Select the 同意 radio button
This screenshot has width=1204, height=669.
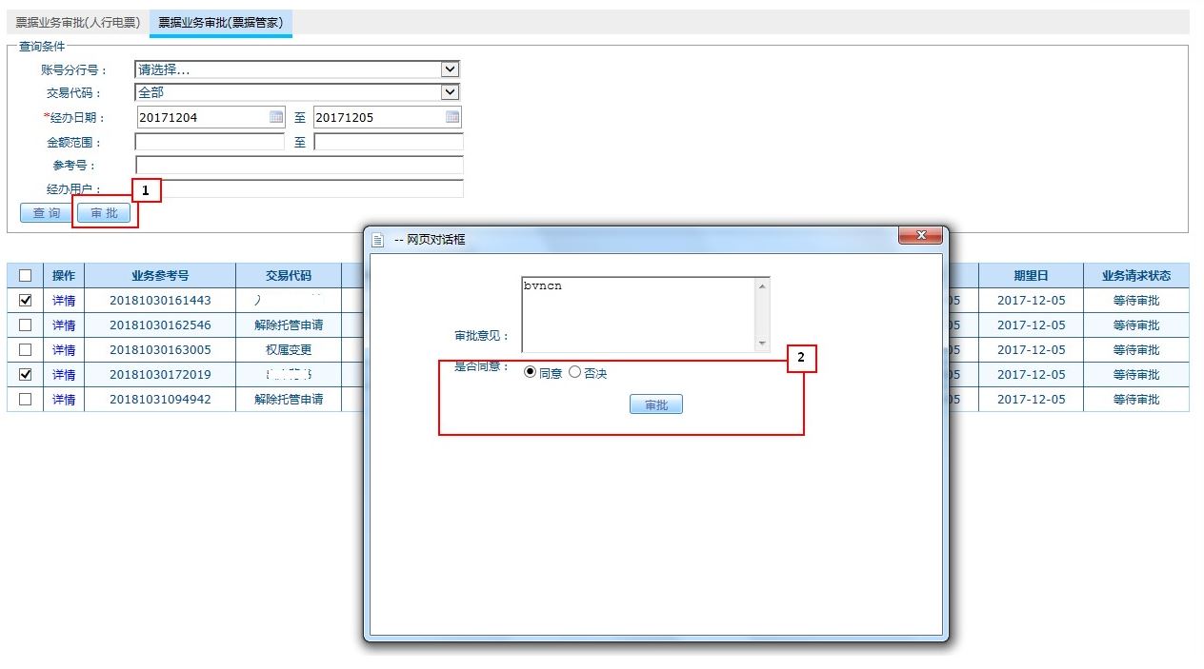point(531,372)
